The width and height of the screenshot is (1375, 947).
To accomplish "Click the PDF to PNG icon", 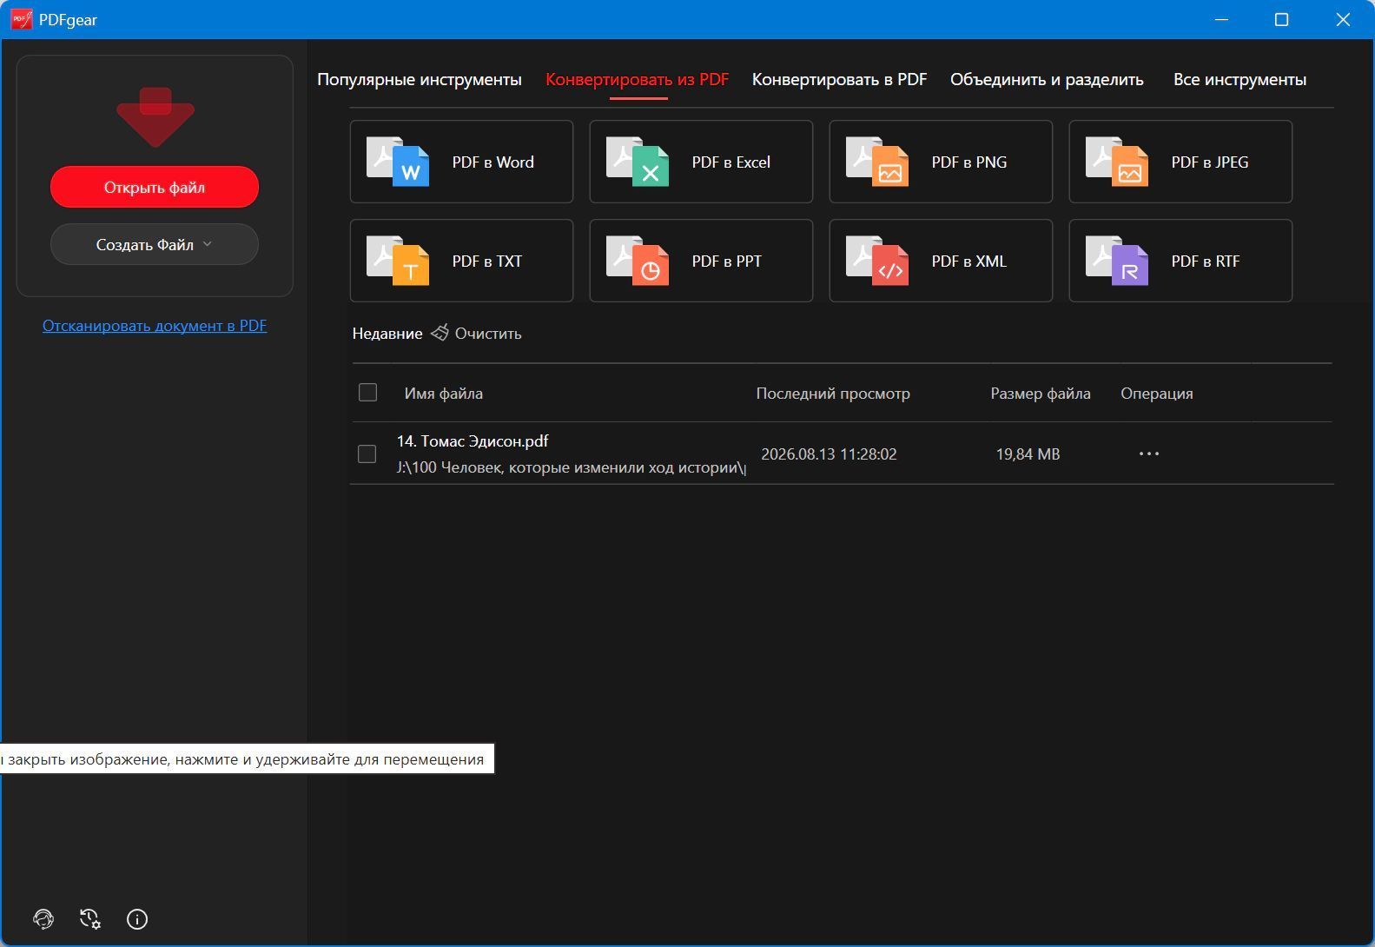I will pos(877,162).
